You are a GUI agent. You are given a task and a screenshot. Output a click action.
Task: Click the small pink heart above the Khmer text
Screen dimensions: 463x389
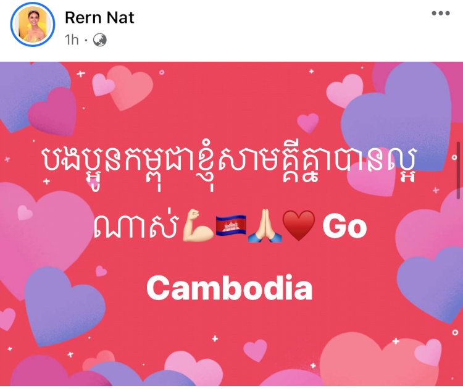coord(308,123)
